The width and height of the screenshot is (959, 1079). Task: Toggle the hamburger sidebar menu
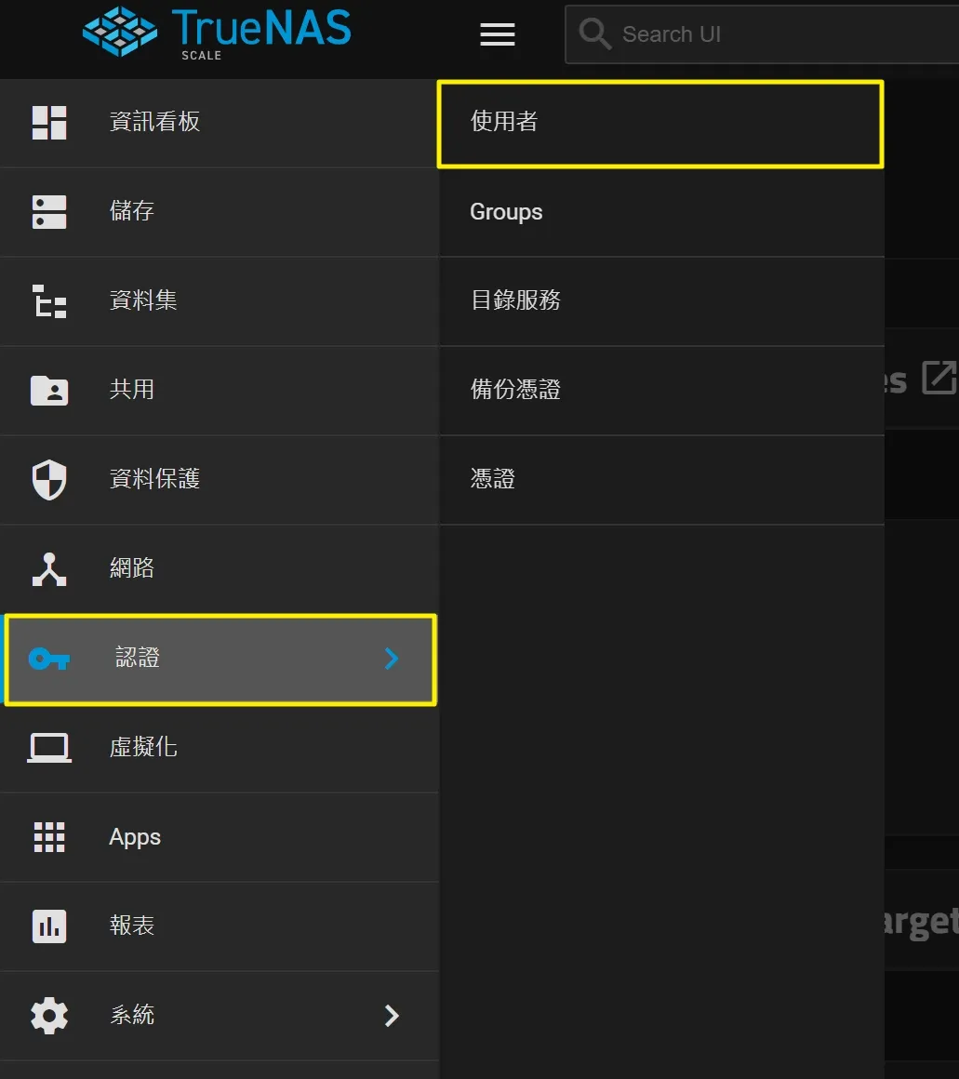[x=498, y=33]
